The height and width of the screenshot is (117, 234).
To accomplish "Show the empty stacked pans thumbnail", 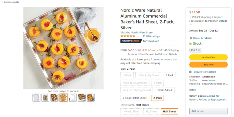I will coord(37,97).
